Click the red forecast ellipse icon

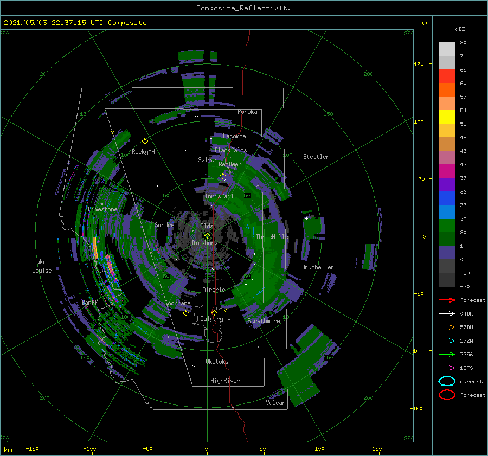pyautogui.click(x=447, y=395)
